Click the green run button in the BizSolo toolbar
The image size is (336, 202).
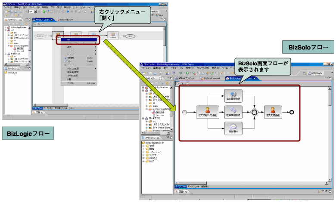[187, 73]
